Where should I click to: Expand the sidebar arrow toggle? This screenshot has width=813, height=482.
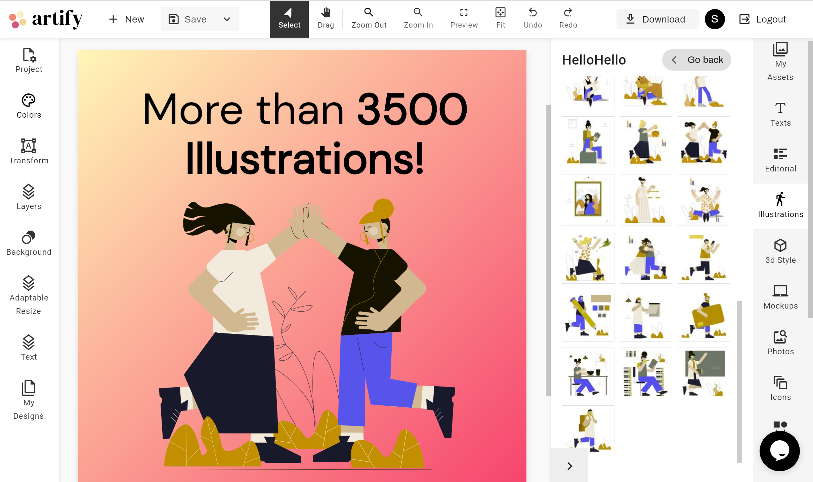[569, 466]
